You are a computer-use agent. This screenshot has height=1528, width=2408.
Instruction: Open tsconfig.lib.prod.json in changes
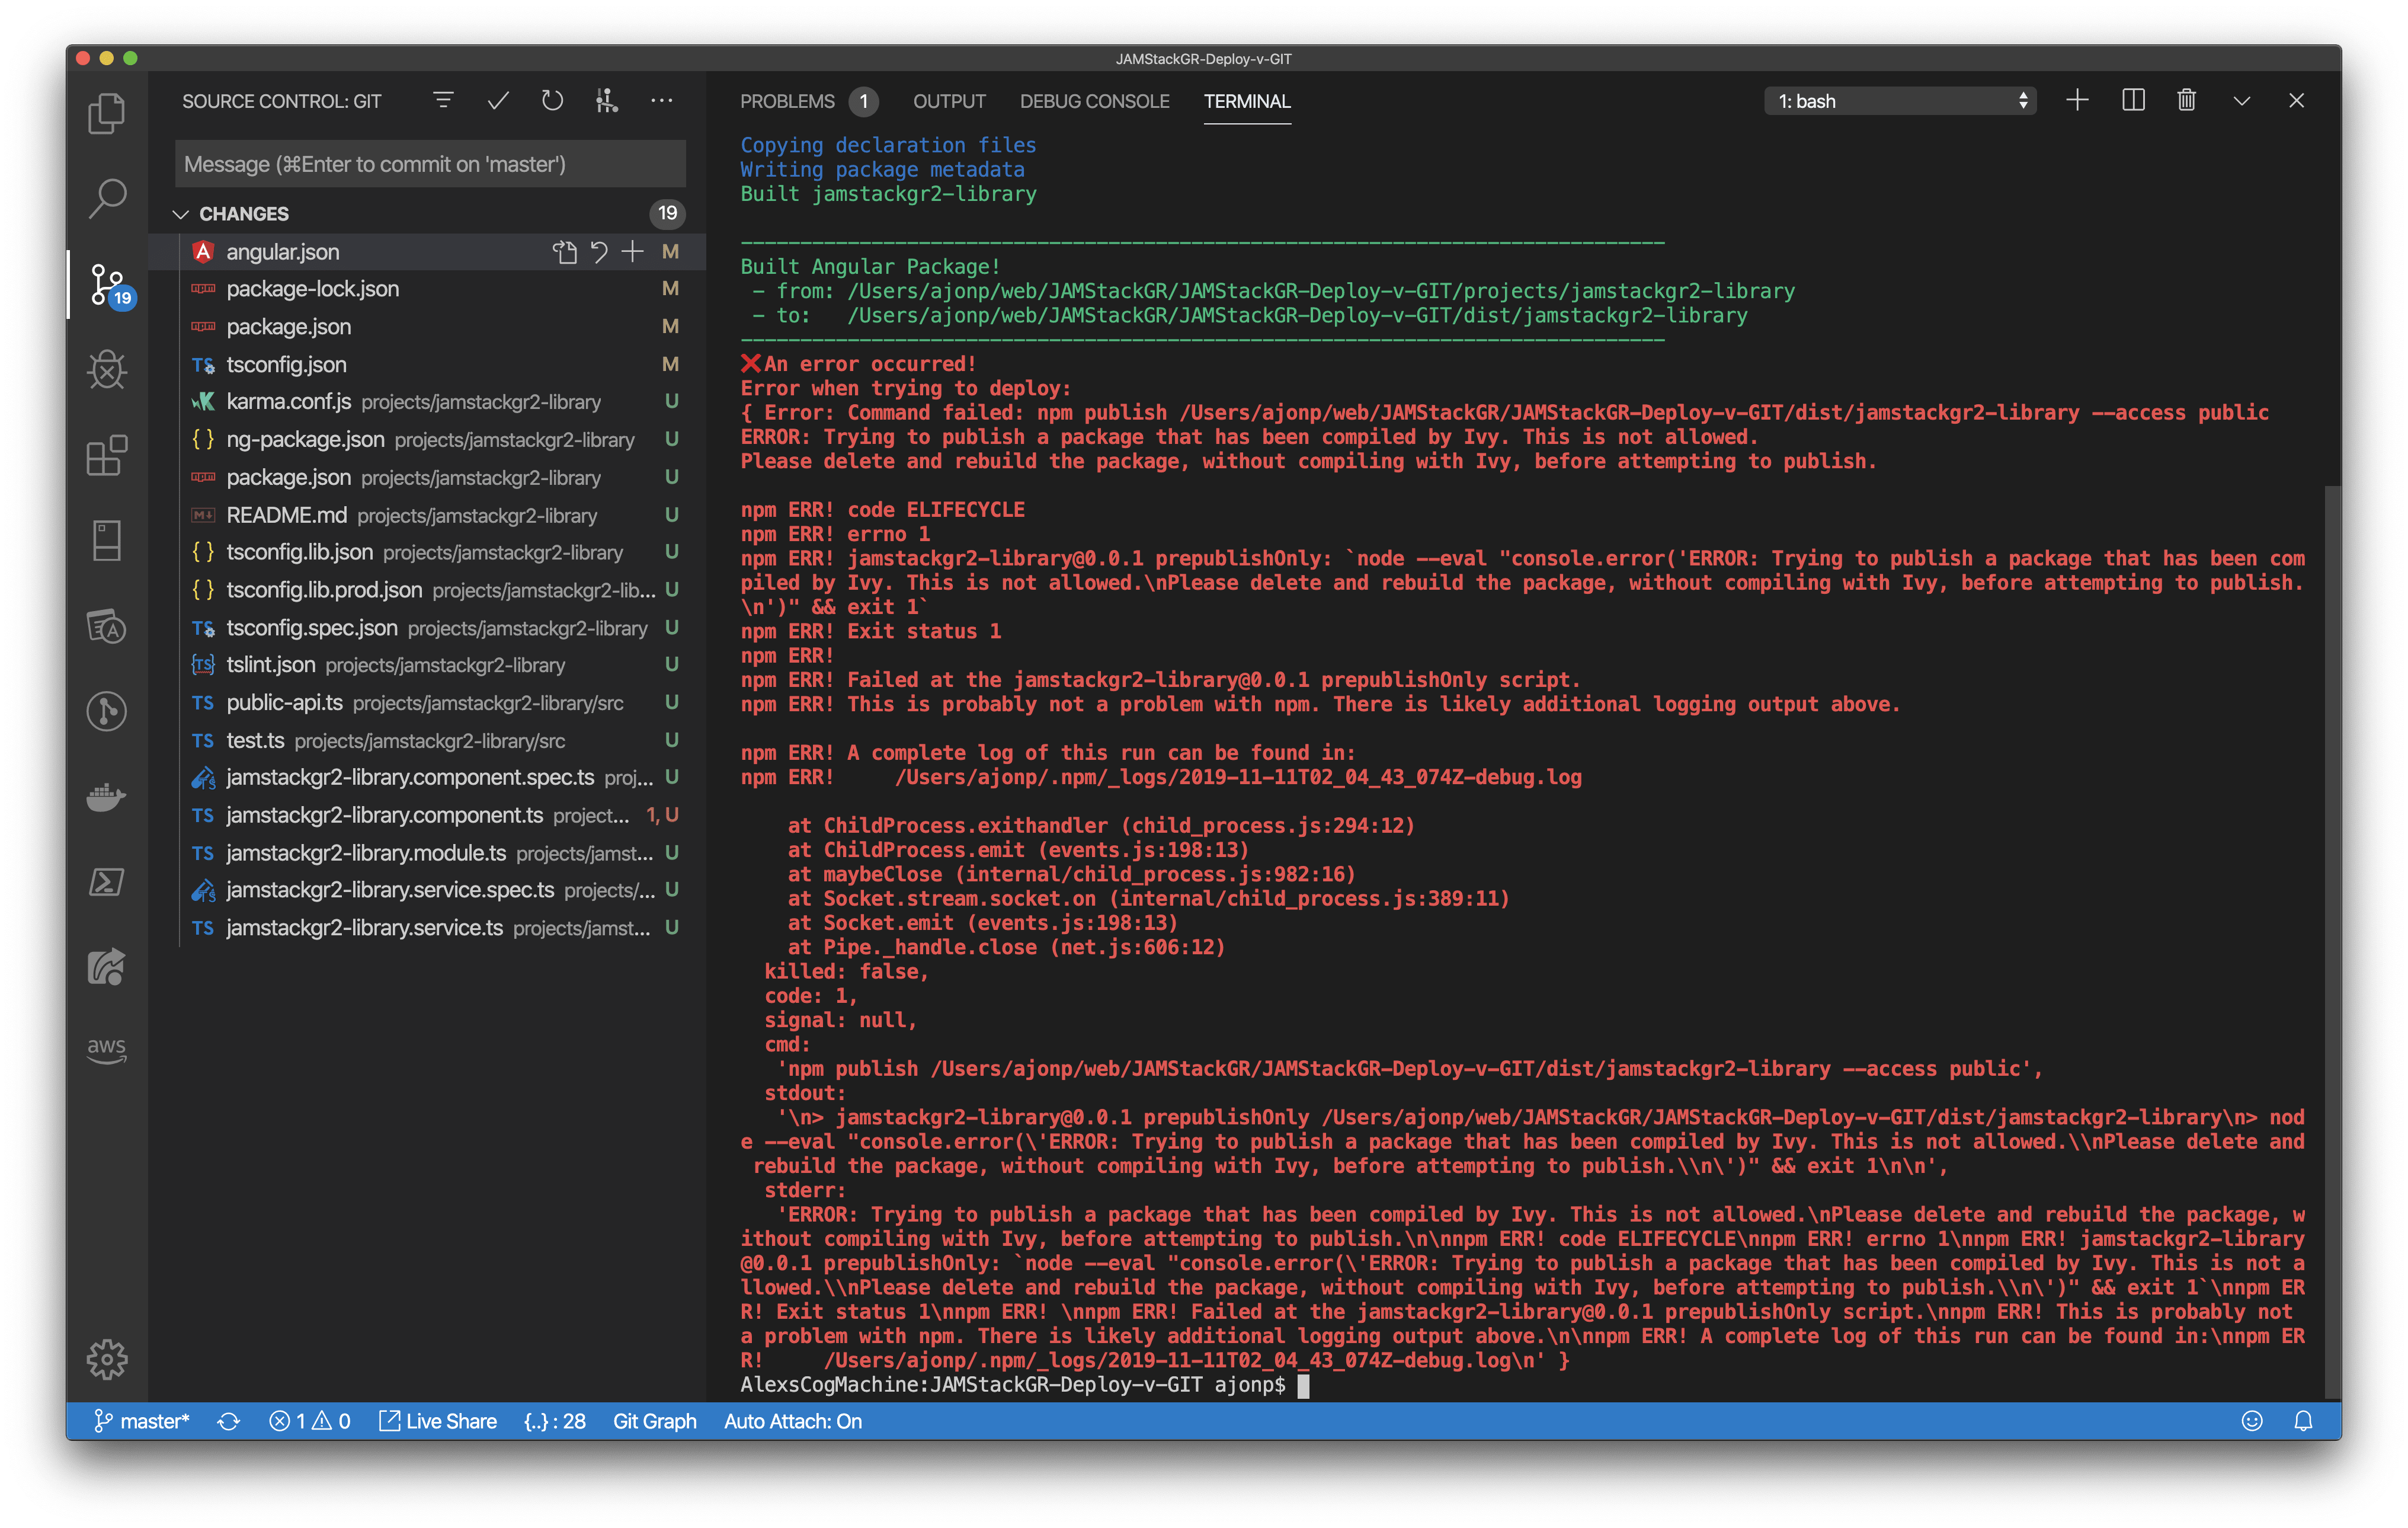point(427,590)
